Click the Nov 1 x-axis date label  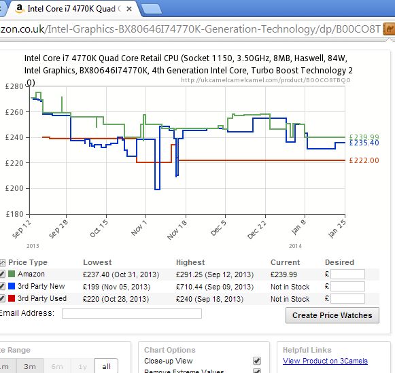[x=139, y=228]
